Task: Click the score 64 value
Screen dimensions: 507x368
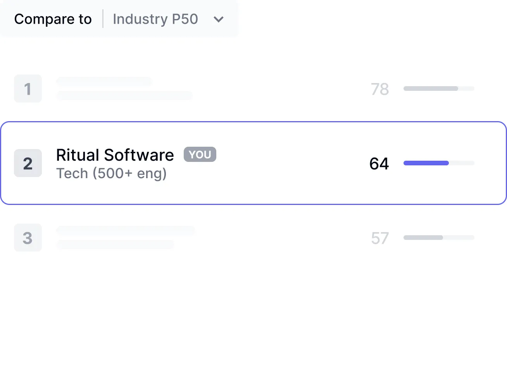Action: [379, 163]
